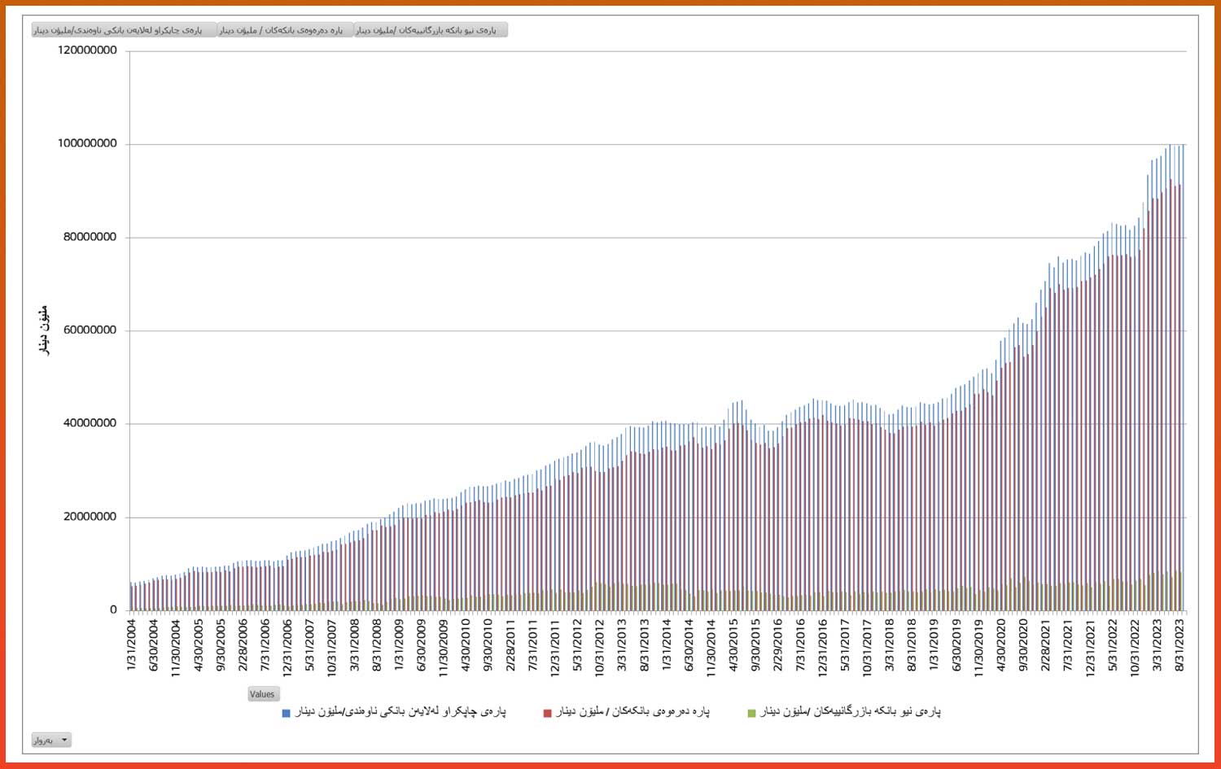Viewport: 1221px width, 769px height.
Task: Click the 100000000 axis label
Action: tap(87, 144)
